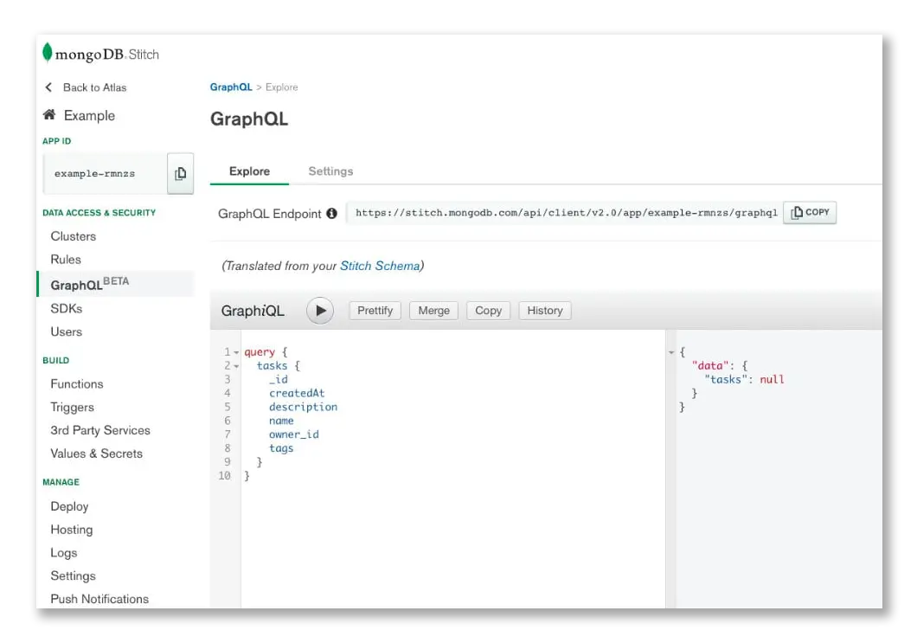Switch to the Settings tab

330,171
